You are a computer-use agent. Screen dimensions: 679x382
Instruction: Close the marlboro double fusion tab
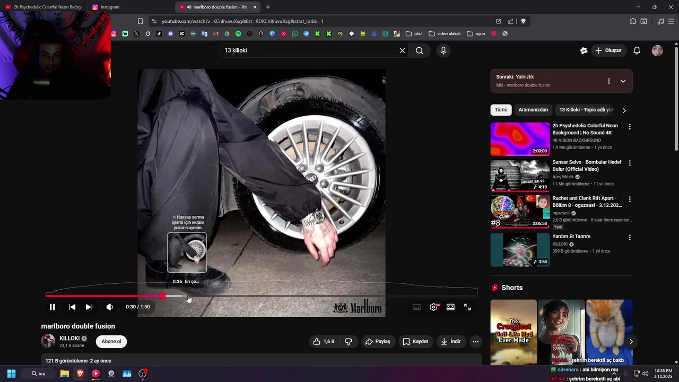pos(255,7)
